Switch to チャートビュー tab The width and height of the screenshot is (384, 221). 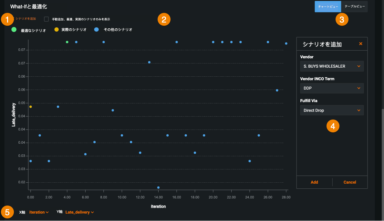click(328, 6)
